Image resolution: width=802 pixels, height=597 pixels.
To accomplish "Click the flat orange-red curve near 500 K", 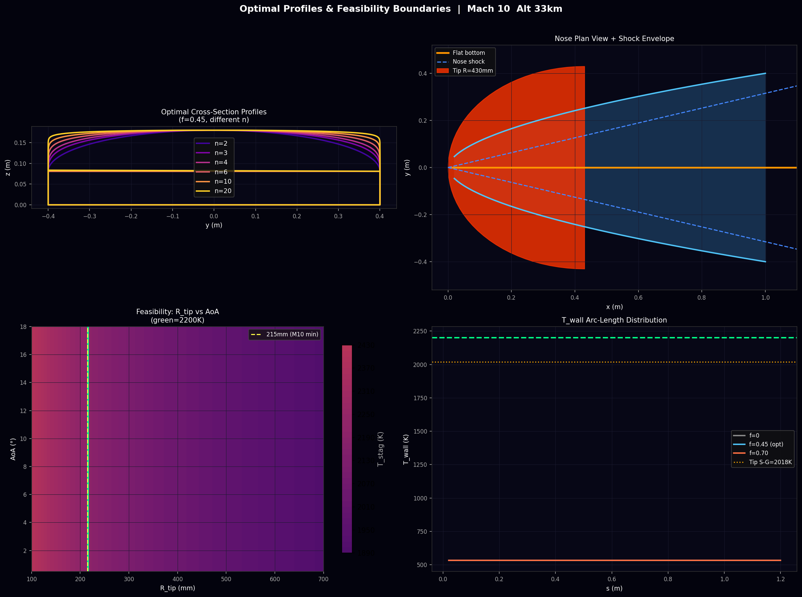I will (614, 560).
